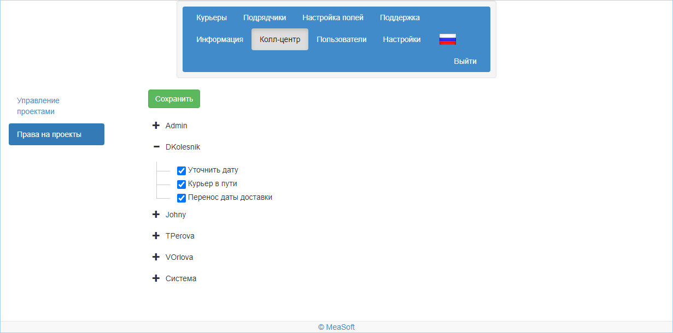Expand the Admin user node

tap(156, 126)
